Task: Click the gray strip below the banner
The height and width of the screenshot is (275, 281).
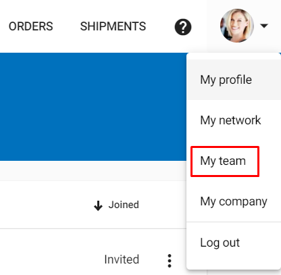Action: 93,170
